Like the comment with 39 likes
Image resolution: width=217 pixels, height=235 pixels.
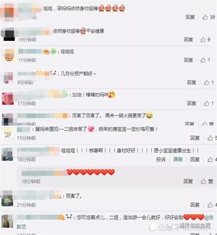tap(209, 17)
